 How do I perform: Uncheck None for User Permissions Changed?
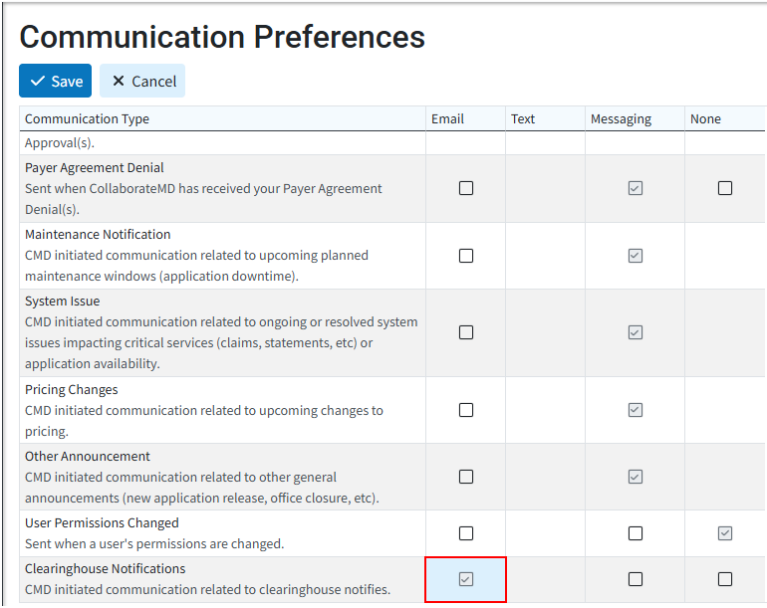(725, 533)
